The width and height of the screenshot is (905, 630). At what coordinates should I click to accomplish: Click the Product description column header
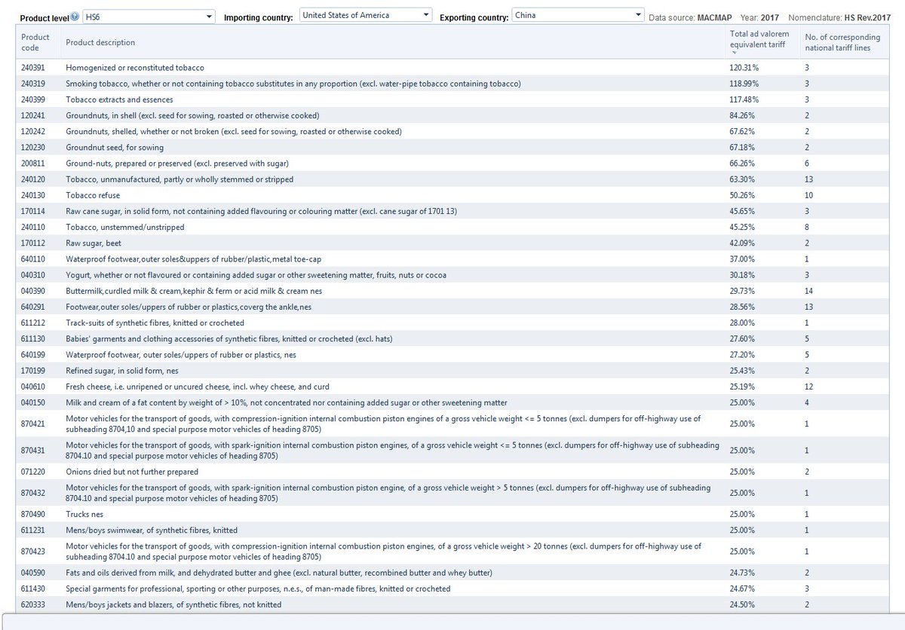coord(101,42)
